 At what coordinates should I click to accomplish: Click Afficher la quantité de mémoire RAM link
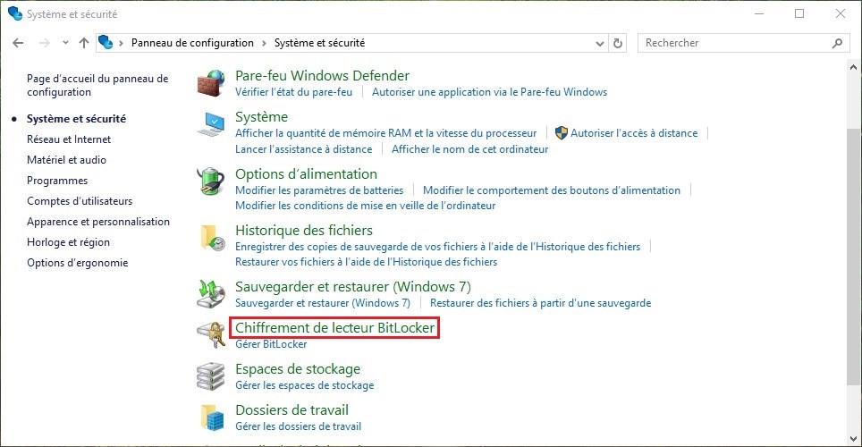(386, 133)
